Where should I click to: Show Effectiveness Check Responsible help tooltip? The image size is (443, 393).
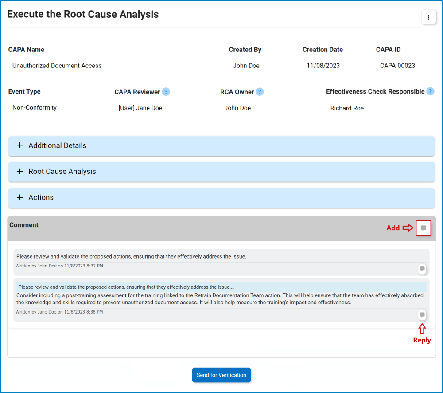430,91
